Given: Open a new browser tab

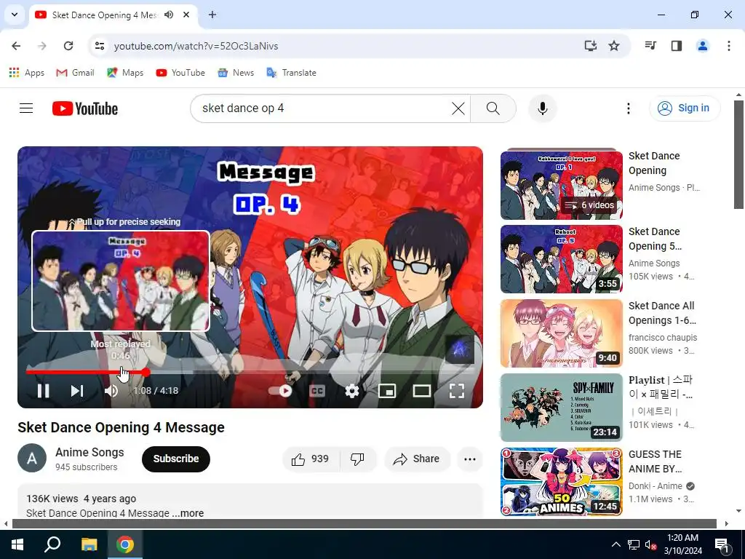Looking at the screenshot, I should coord(212,15).
